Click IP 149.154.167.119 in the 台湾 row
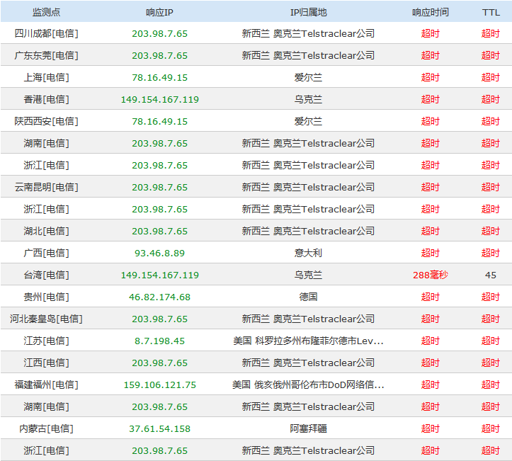Screen dimensions: 512x461 tap(159, 275)
